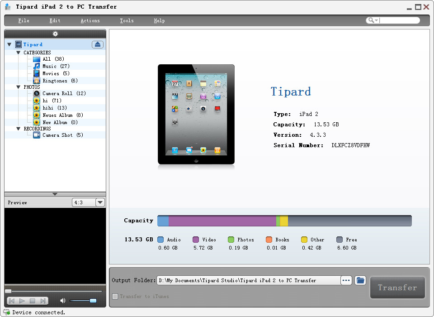Adjust the volume slider handle
Screen dimensions: 434x317
93,301
